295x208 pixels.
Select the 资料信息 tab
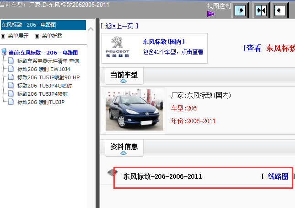pos(124,148)
